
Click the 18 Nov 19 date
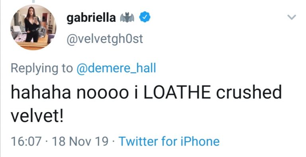(80, 141)
